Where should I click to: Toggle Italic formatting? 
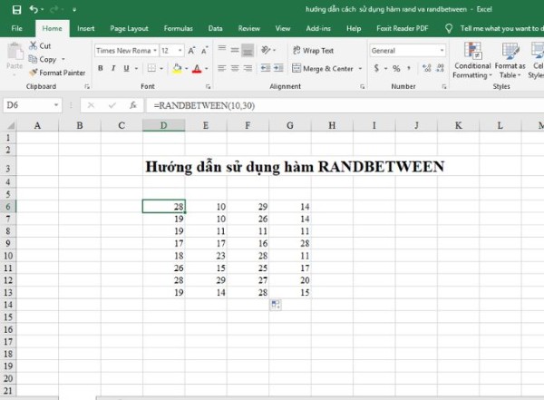pyautogui.click(x=113, y=68)
